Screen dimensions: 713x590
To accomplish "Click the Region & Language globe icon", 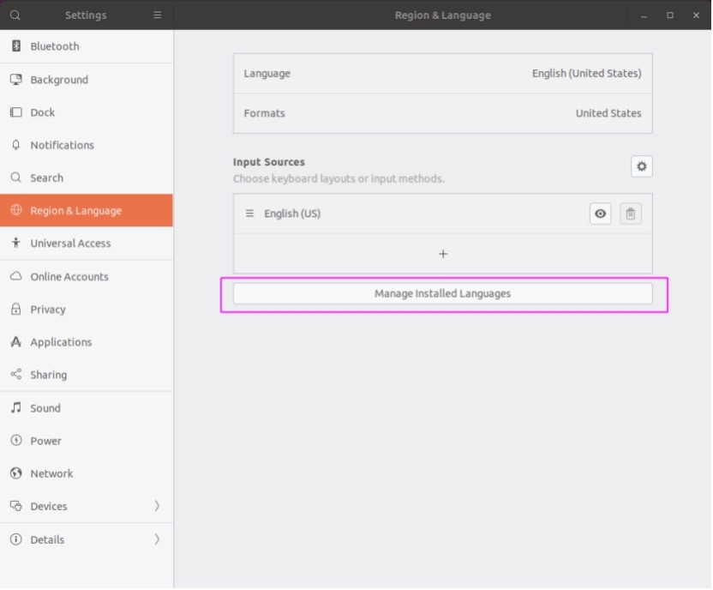I will (16, 210).
